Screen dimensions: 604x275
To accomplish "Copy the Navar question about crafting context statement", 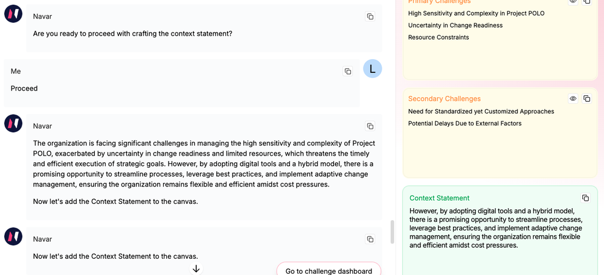I will pyautogui.click(x=370, y=17).
